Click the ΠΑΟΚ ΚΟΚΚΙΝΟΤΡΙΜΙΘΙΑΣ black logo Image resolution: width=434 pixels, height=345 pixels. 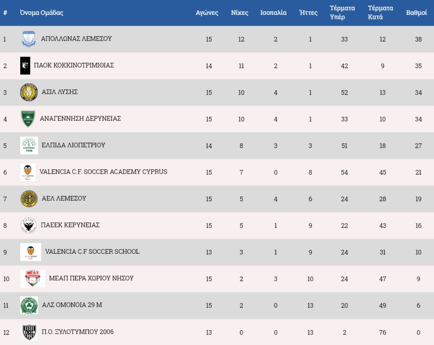coord(25,66)
